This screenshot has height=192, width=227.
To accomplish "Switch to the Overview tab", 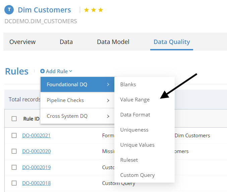I will click(x=22, y=42).
